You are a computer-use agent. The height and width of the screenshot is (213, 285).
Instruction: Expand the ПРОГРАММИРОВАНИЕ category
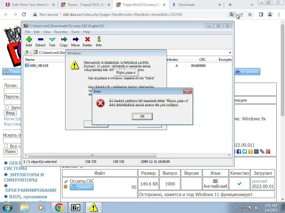click(6, 186)
